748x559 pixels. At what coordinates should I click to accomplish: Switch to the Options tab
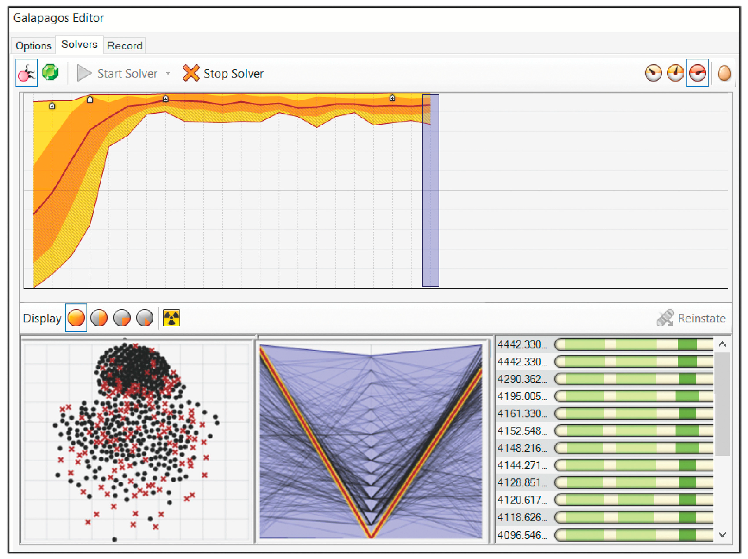pos(34,46)
